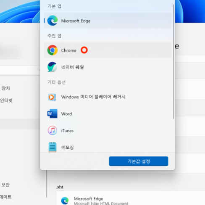205x205 pixels.
Task: Click the Windows 미디어 플레이어 레거시 label
Action: pyautogui.click(x=93, y=97)
